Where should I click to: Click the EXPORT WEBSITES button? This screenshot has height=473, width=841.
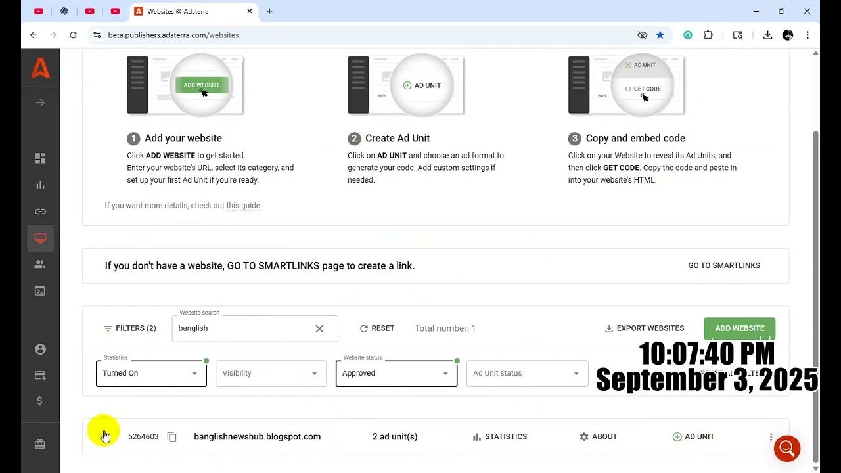645,328
